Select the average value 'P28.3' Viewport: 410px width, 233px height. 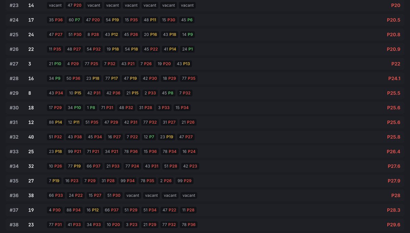[394, 210]
